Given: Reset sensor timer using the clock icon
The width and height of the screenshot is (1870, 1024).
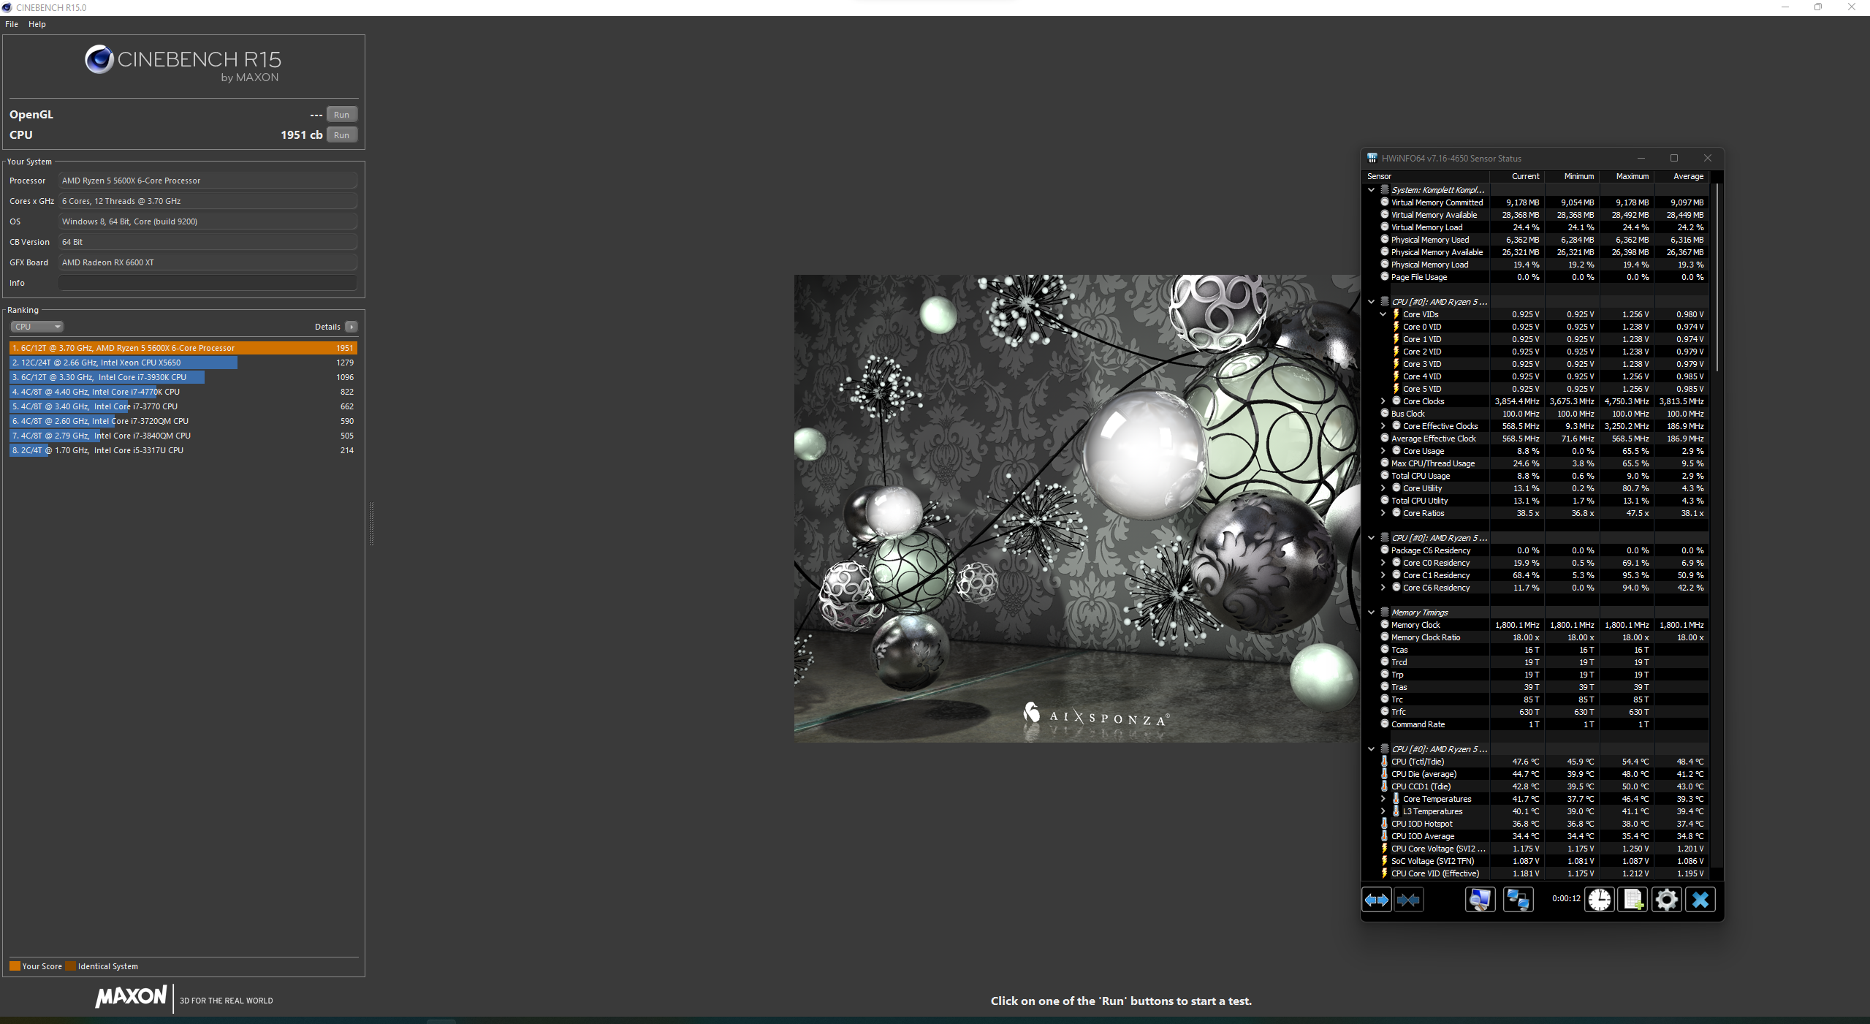Looking at the screenshot, I should (x=1599, y=900).
